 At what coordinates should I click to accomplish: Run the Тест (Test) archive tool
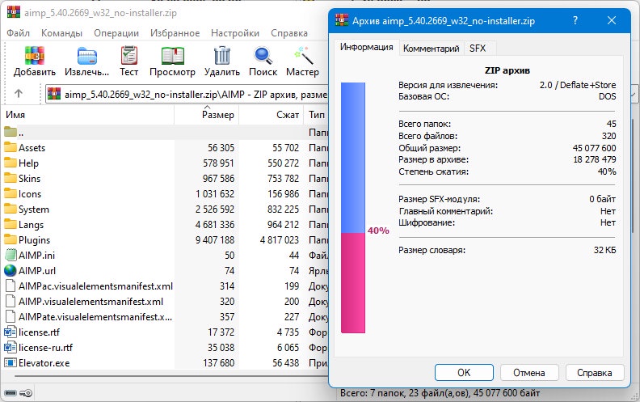tap(129, 56)
